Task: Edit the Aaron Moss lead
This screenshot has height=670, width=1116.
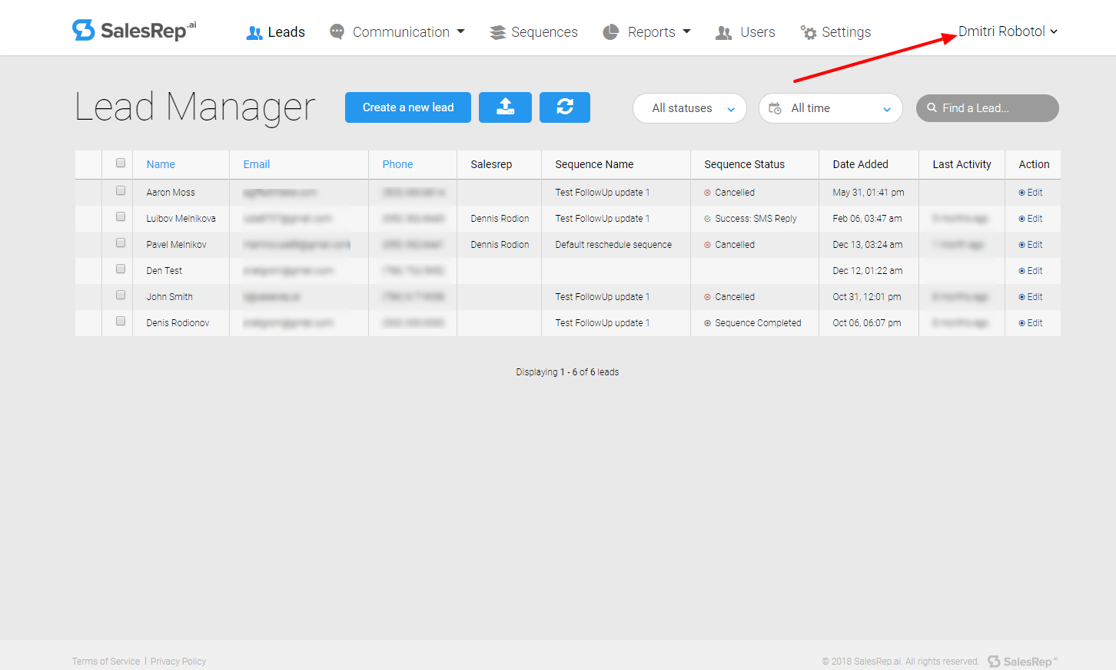Action: [x=1031, y=193]
